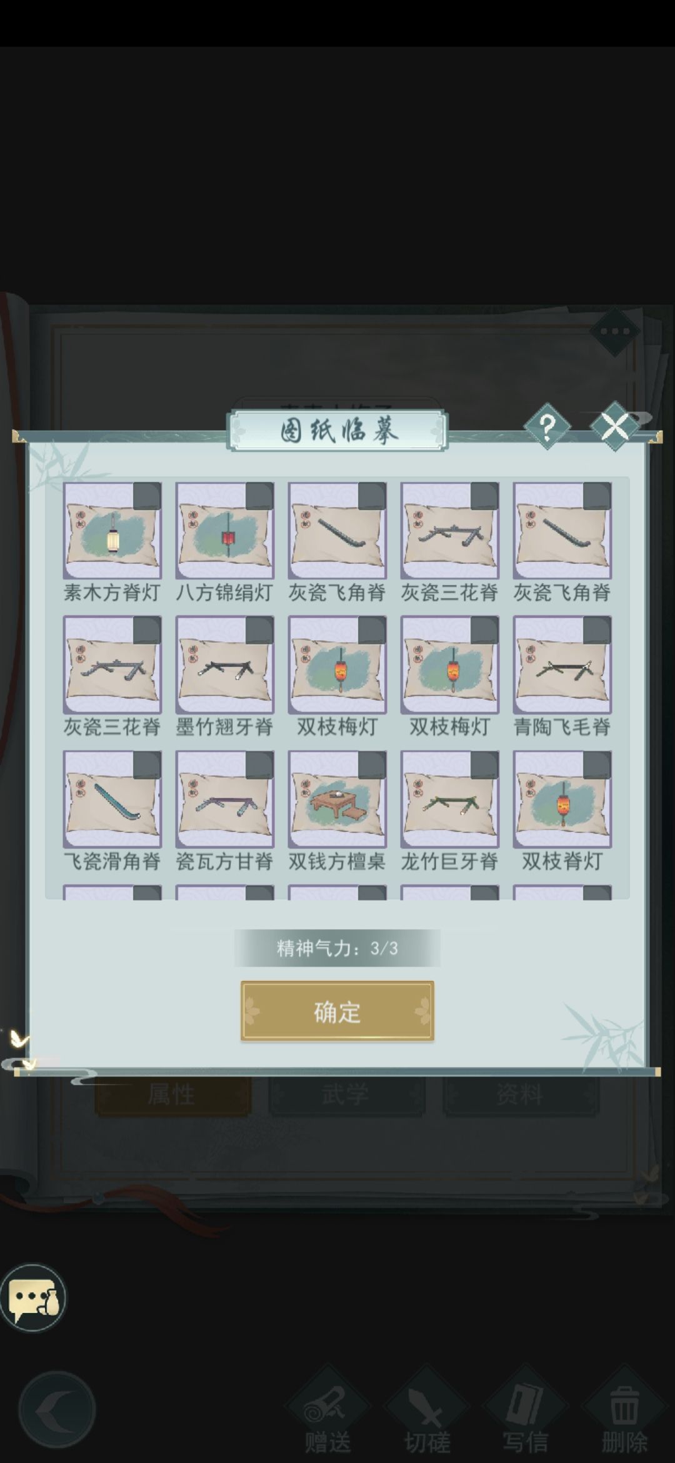Screen dimensions: 675x1463
Task: Tick the checkbox on 八方锦绢灯
Action: tap(259, 496)
